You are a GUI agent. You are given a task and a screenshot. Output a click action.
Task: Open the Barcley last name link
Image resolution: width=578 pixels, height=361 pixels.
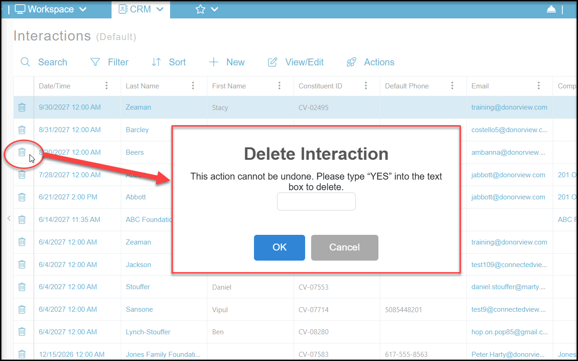pyautogui.click(x=137, y=130)
